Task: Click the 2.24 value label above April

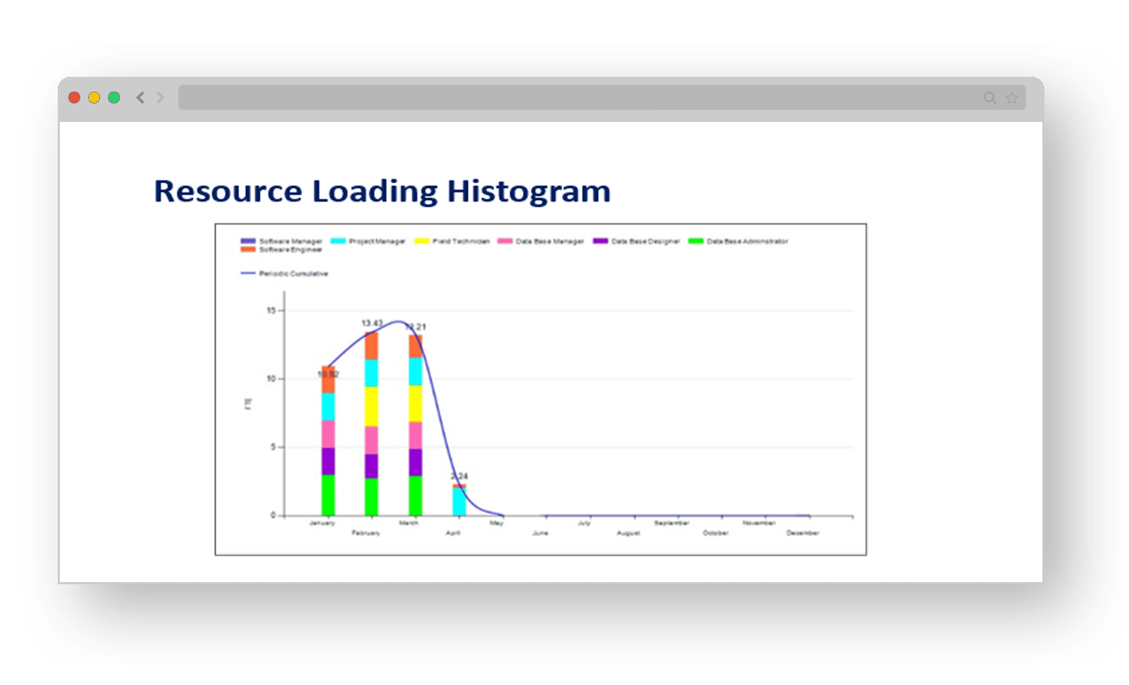Action: [x=459, y=476]
